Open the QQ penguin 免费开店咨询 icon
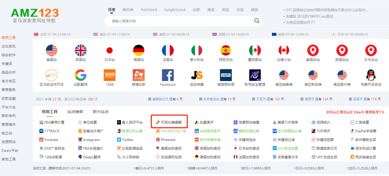Image resolution: width=389 pixels, height=176 pixels. (371, 75)
